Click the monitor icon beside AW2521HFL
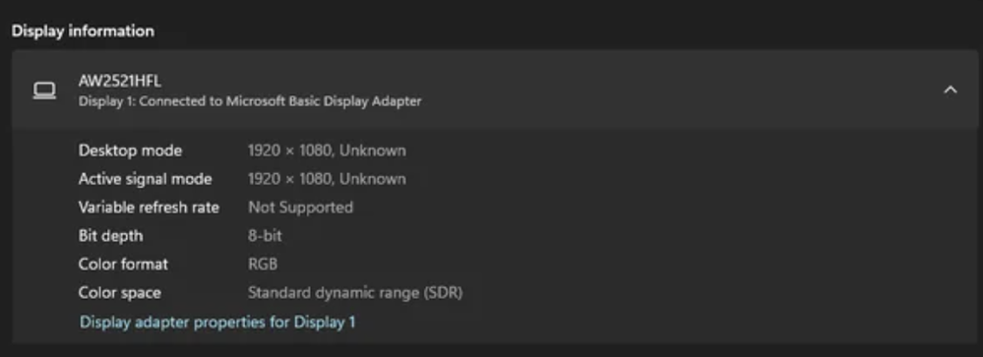Viewport: 983px width, 357px height. click(x=44, y=90)
